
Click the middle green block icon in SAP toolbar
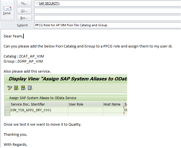[x=23, y=88]
